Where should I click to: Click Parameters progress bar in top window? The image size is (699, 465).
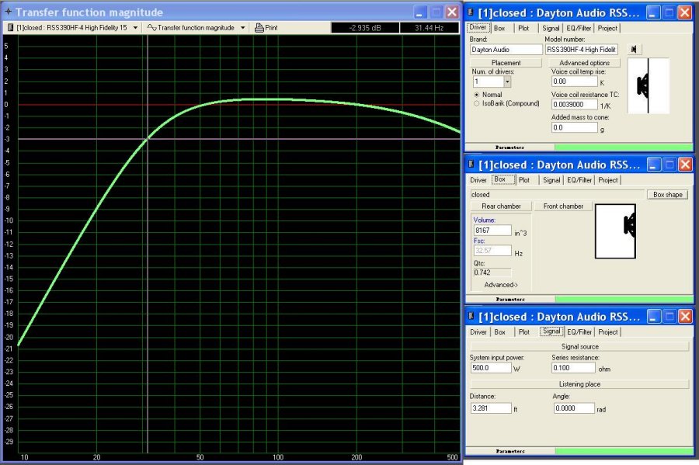[x=624, y=147]
